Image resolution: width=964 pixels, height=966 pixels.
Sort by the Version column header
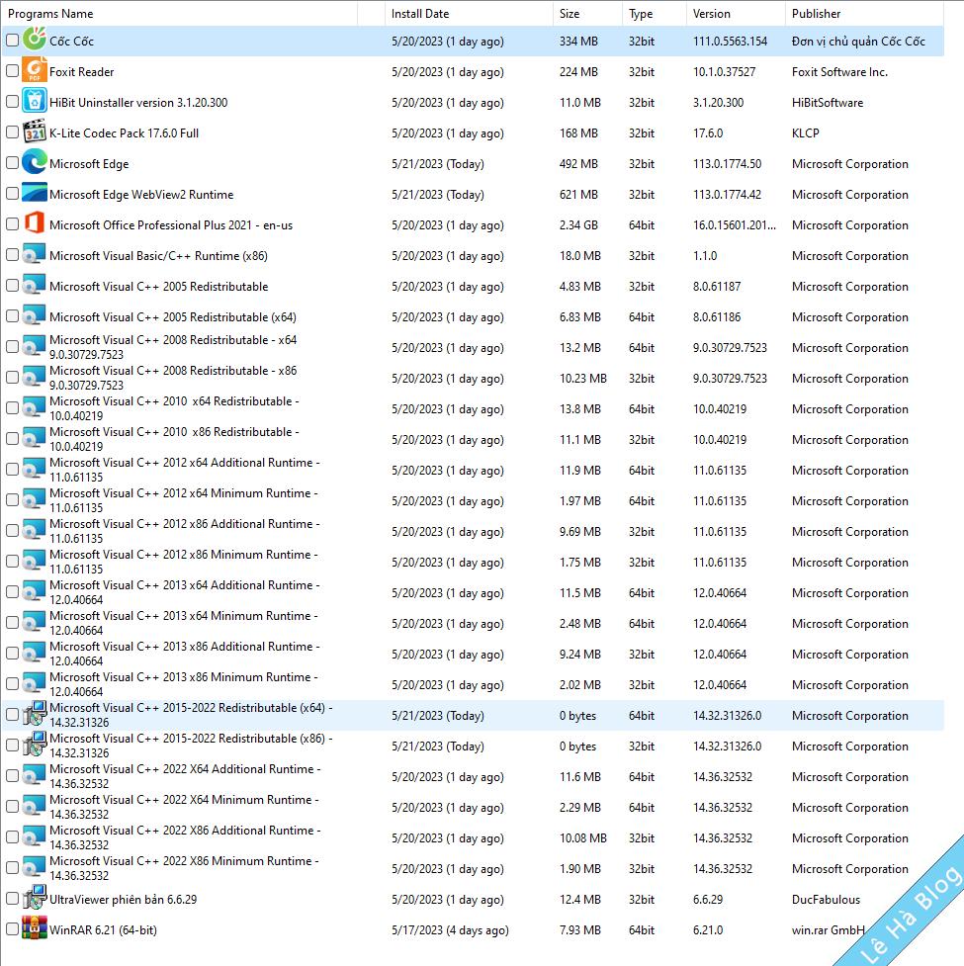(736, 14)
